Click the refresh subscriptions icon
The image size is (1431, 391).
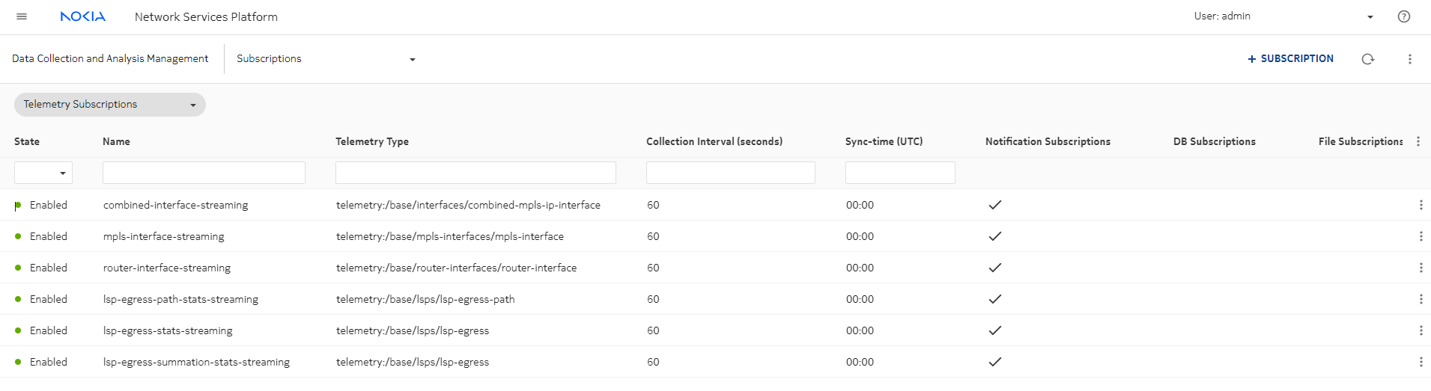(x=1367, y=59)
